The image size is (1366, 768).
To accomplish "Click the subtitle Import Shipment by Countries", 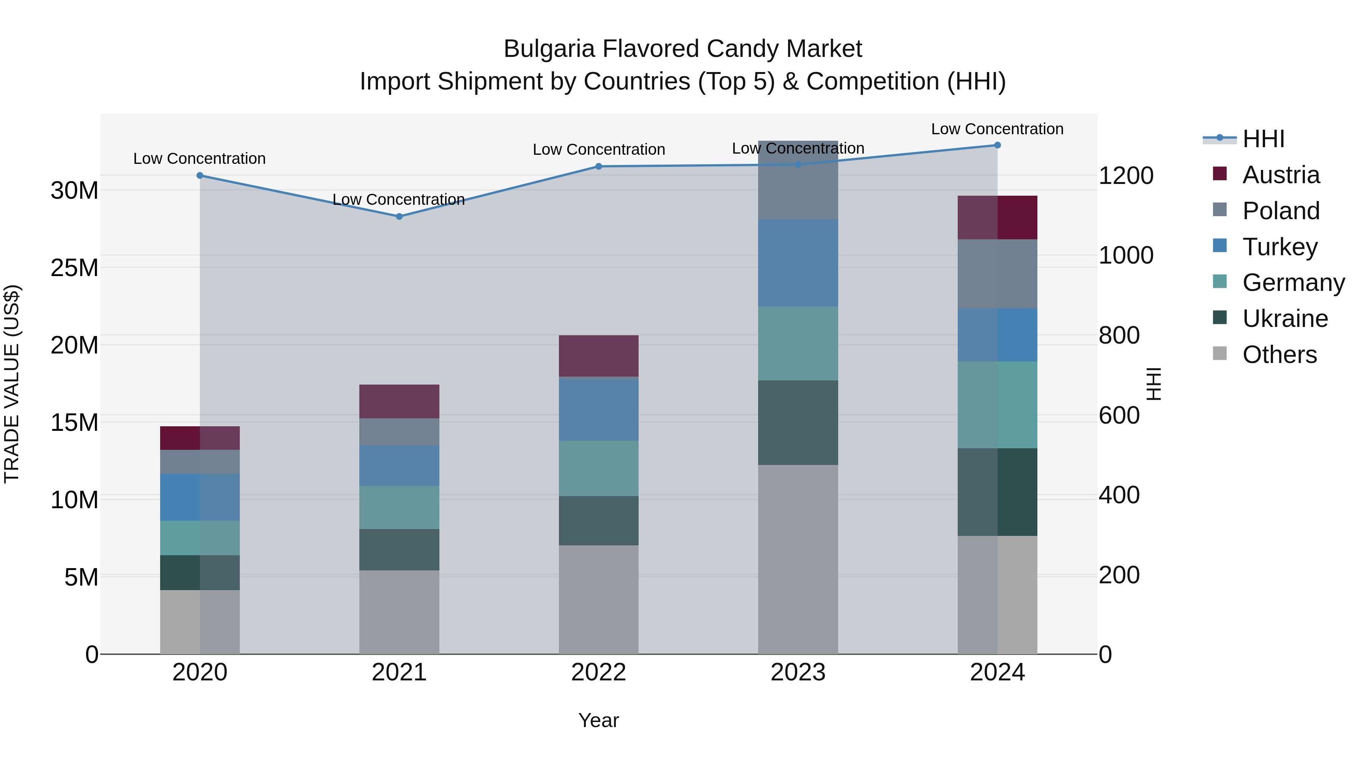I will click(683, 82).
